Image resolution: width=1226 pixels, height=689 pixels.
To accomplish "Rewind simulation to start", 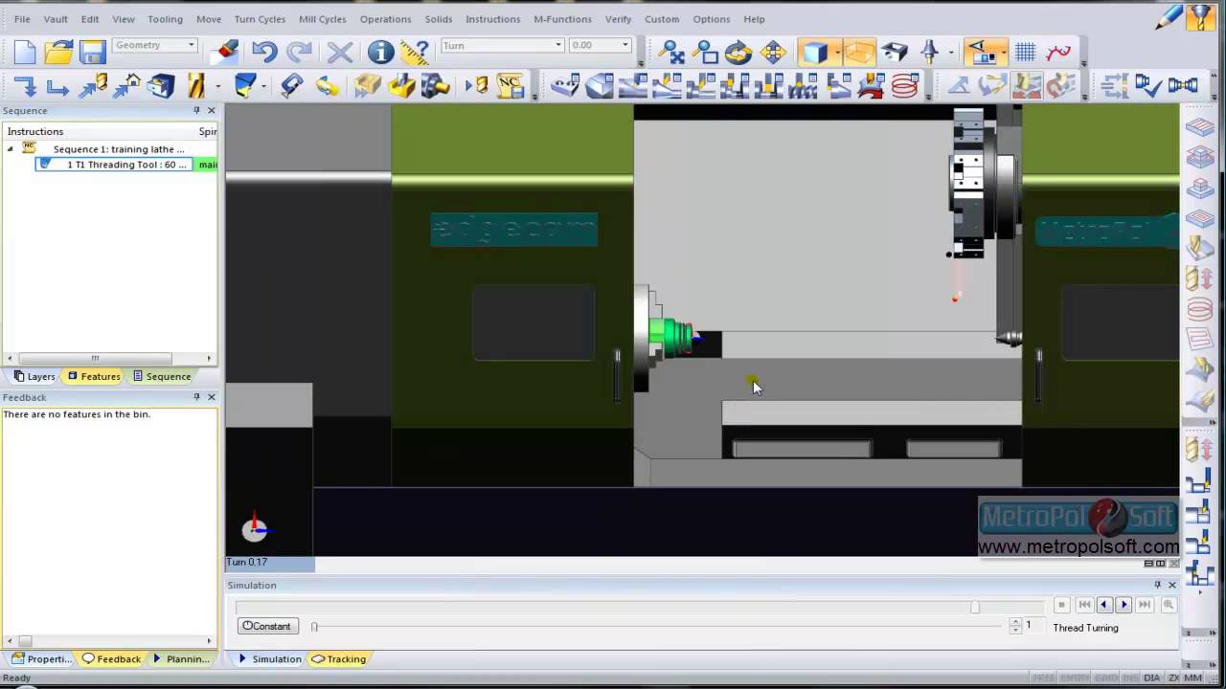I will click(1084, 605).
